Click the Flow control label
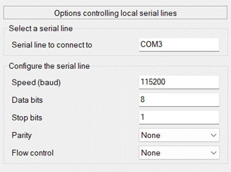Image resolution: width=231 pixels, height=172 pixels. 33,153
